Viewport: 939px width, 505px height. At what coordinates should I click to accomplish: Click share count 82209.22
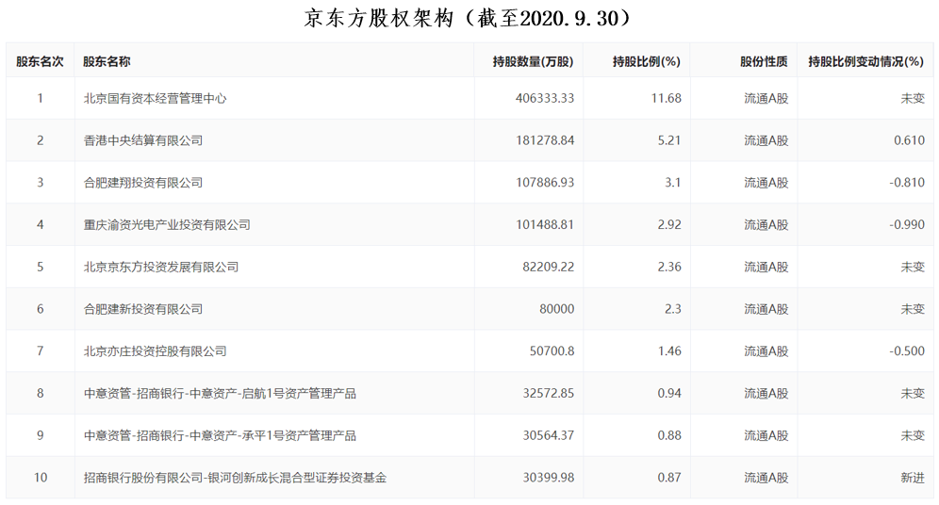pos(548,267)
